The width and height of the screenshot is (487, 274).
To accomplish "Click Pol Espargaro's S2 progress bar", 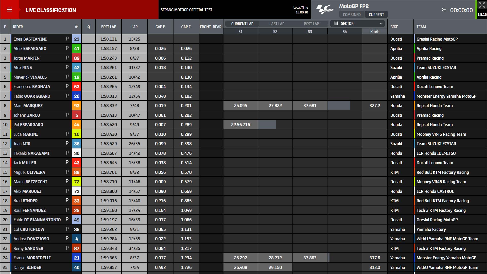I will [267, 125].
